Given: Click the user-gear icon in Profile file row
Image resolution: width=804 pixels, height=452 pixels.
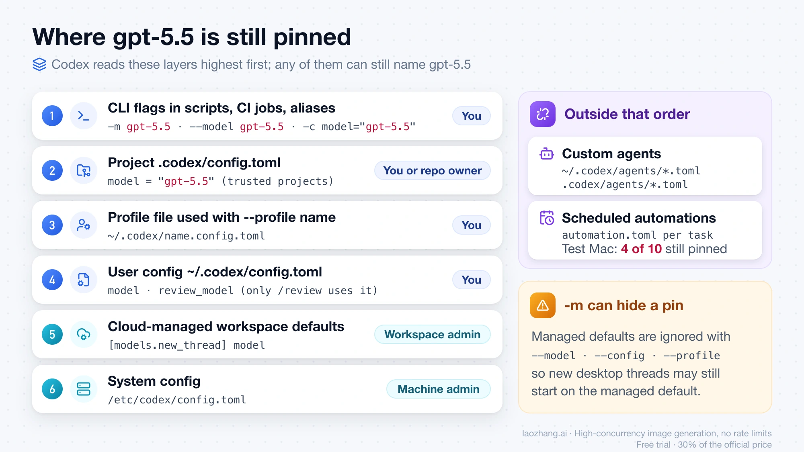Looking at the screenshot, I should 84,225.
